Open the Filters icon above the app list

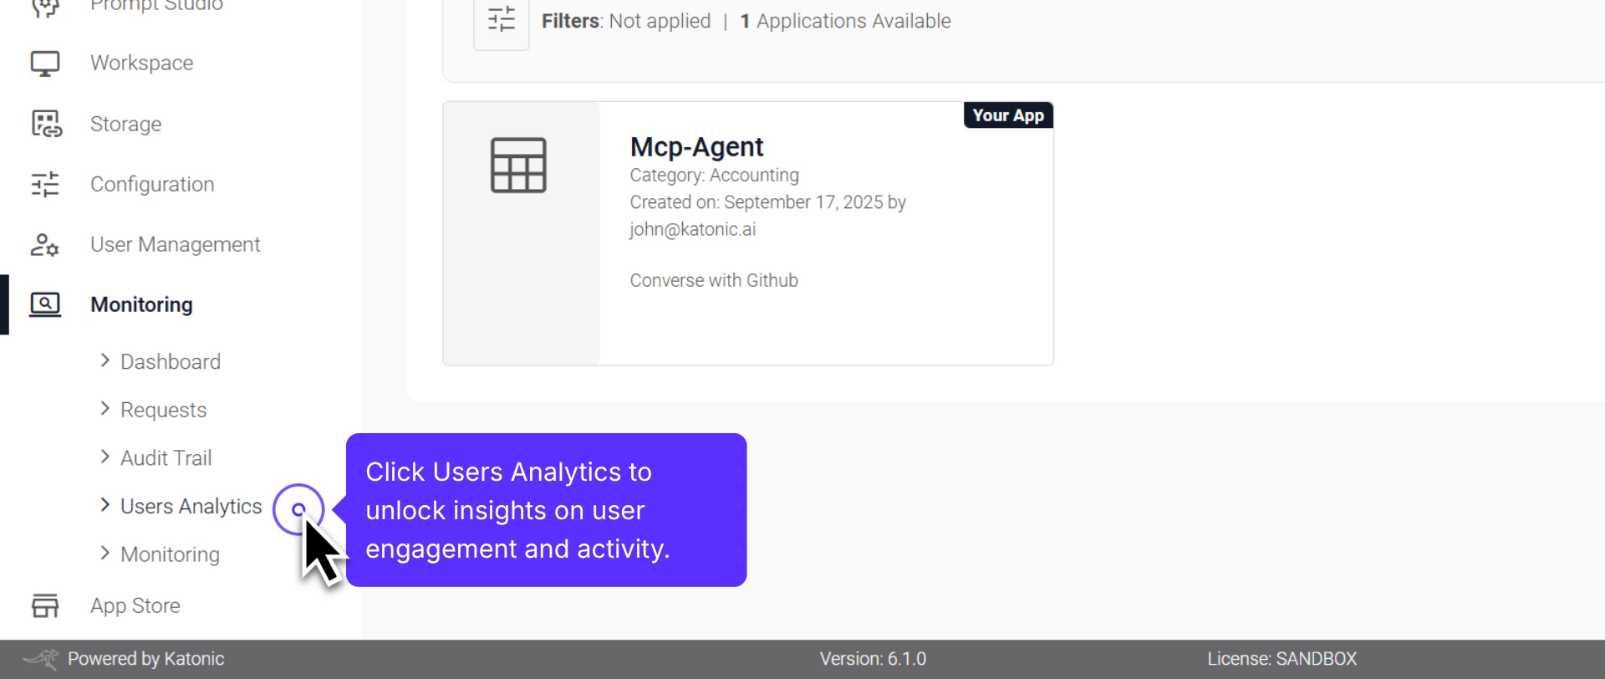coord(501,18)
